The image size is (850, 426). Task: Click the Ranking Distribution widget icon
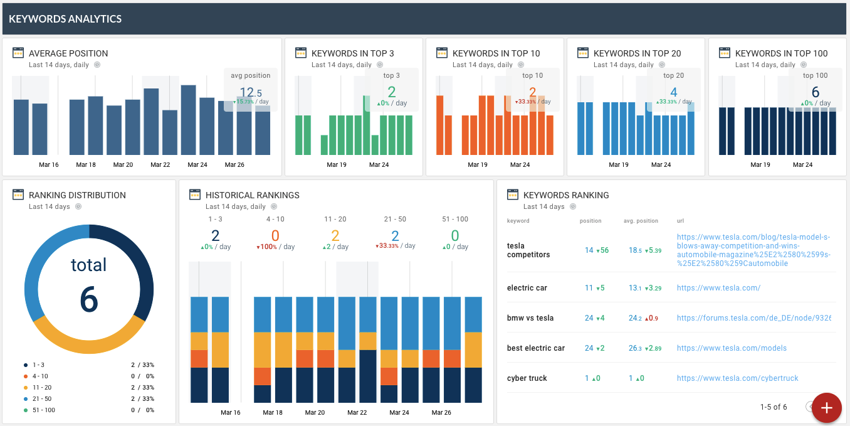coord(18,194)
